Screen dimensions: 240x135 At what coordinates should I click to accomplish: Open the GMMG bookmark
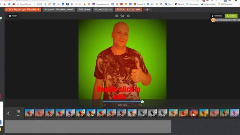click(x=37, y=4)
